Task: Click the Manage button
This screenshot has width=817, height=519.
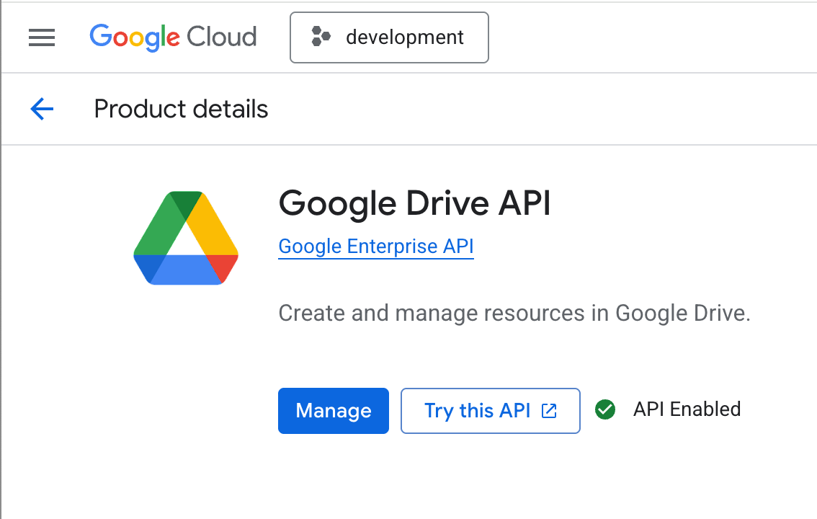Action: 334,411
